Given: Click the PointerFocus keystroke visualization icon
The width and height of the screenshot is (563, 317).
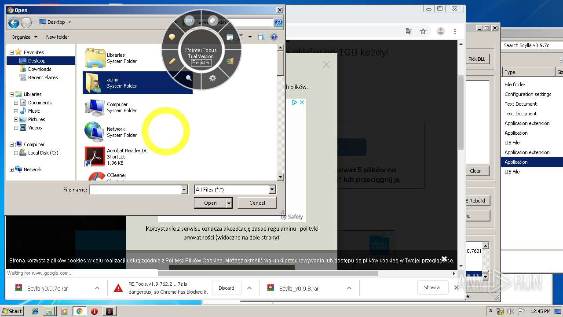Looking at the screenshot, I should 189,21.
